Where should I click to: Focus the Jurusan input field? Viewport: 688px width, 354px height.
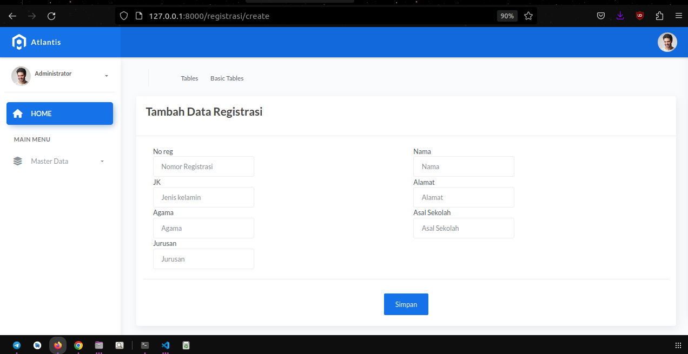tap(203, 259)
